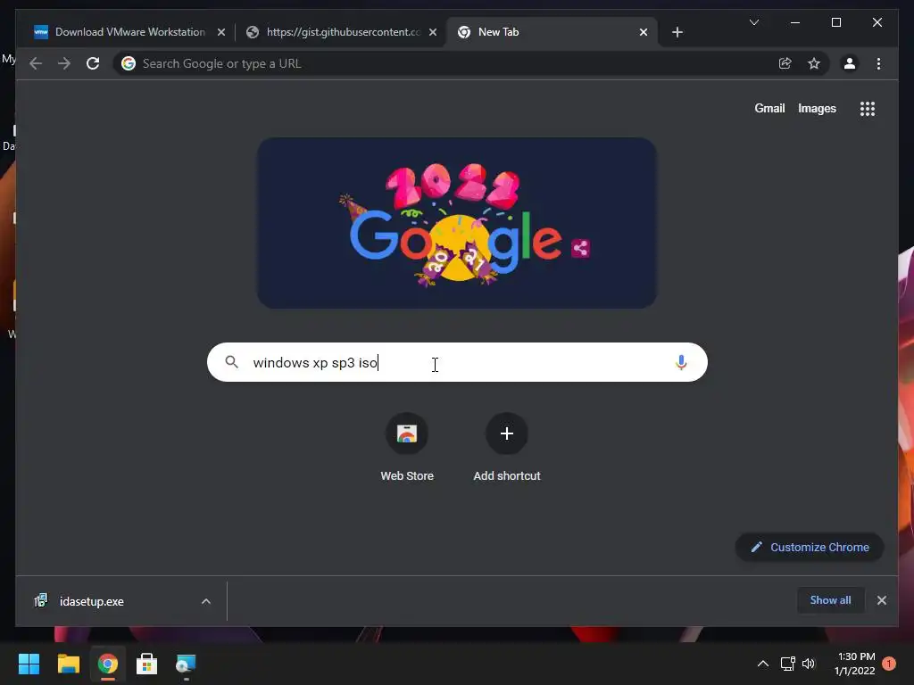
Task: Open the Google apps grid
Action: 868,108
